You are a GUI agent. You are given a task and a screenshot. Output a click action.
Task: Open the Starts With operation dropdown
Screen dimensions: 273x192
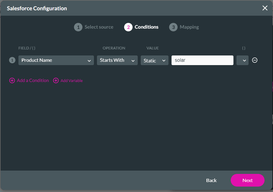point(117,60)
